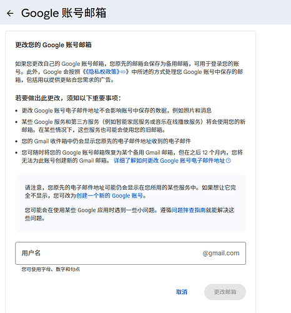Open the 问题排查指南 troubleshooting link
The image size is (291, 313).
(x=189, y=210)
